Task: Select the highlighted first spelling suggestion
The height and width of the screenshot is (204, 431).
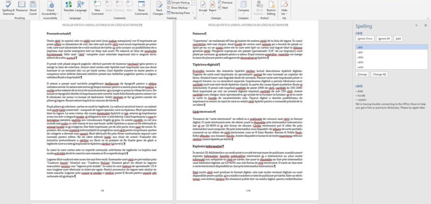Action: [392, 47]
